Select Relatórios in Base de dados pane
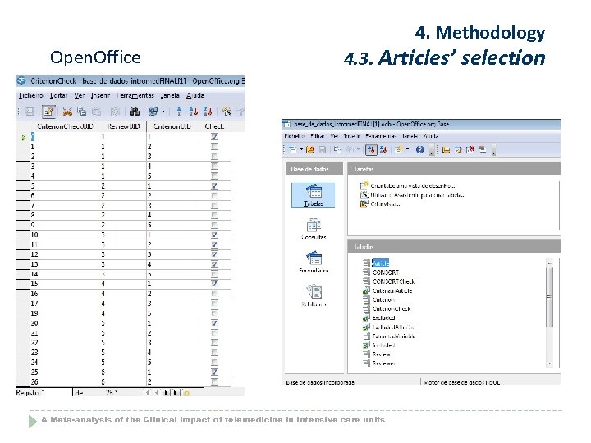The width and height of the screenshot is (591, 443). (314, 295)
